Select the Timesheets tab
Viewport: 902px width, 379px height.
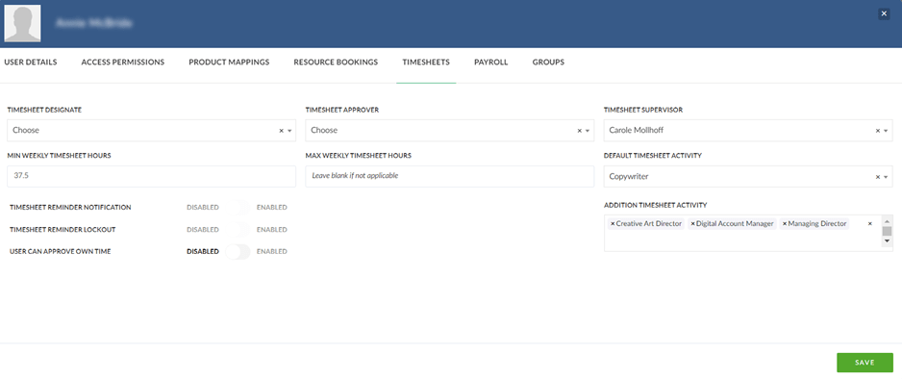[x=426, y=63]
